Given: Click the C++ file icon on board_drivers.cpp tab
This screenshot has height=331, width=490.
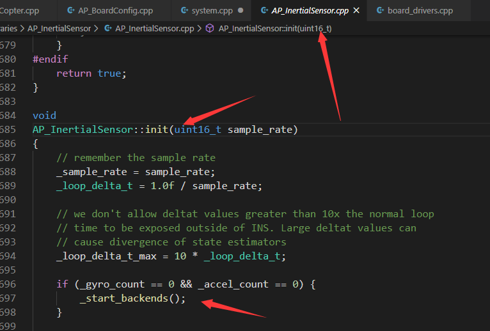Looking at the screenshot, I should [381, 10].
